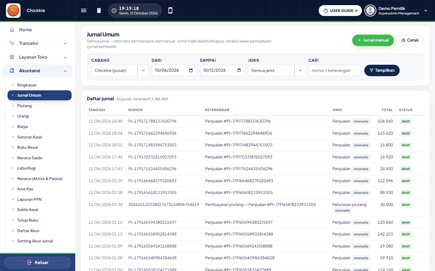Click the clock icon beside the time
Screen dimensions: 435x271
(x=114, y=11)
